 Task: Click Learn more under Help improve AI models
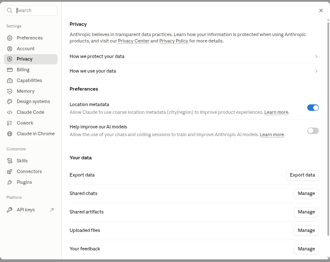[272, 135]
